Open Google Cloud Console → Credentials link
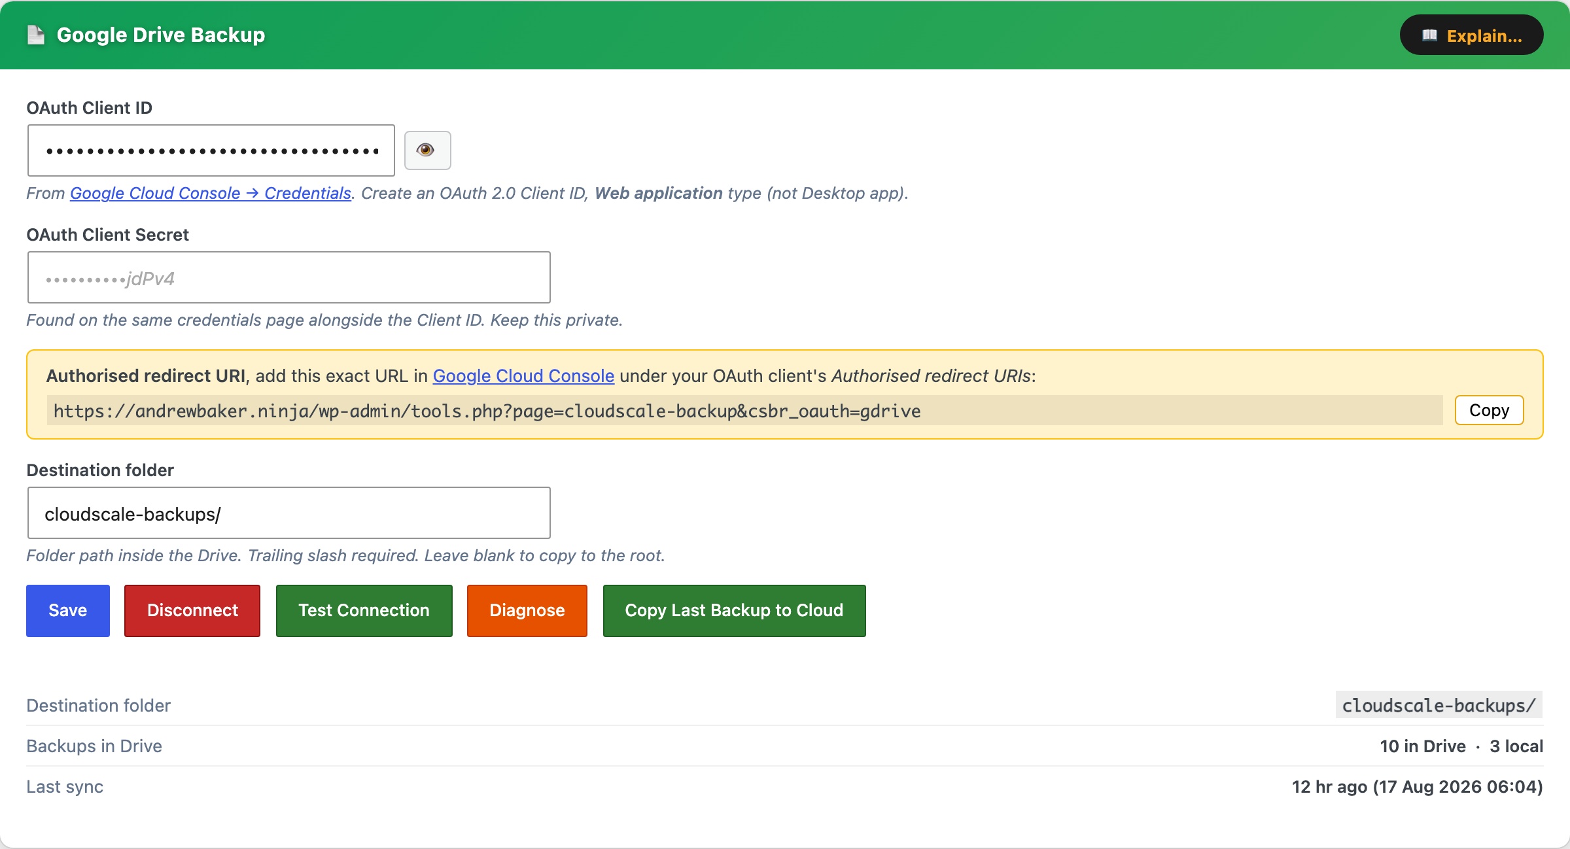Screen dimensions: 1570x849 [x=211, y=193]
